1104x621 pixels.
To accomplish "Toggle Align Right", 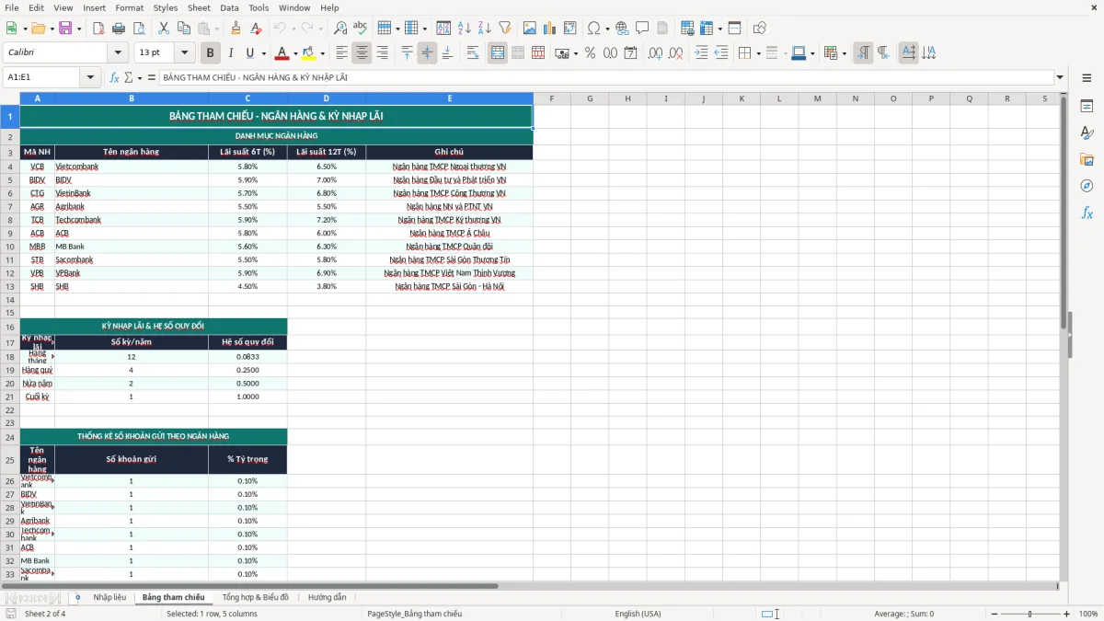I will (x=382, y=53).
